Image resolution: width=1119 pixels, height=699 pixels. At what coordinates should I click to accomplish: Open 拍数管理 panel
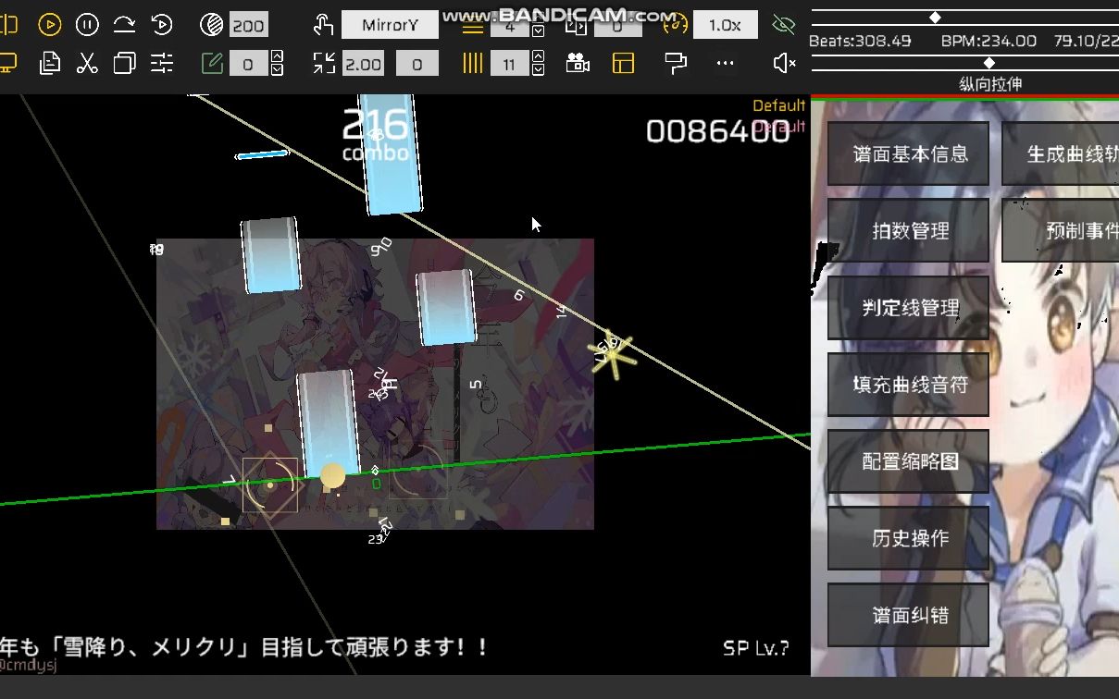(908, 230)
